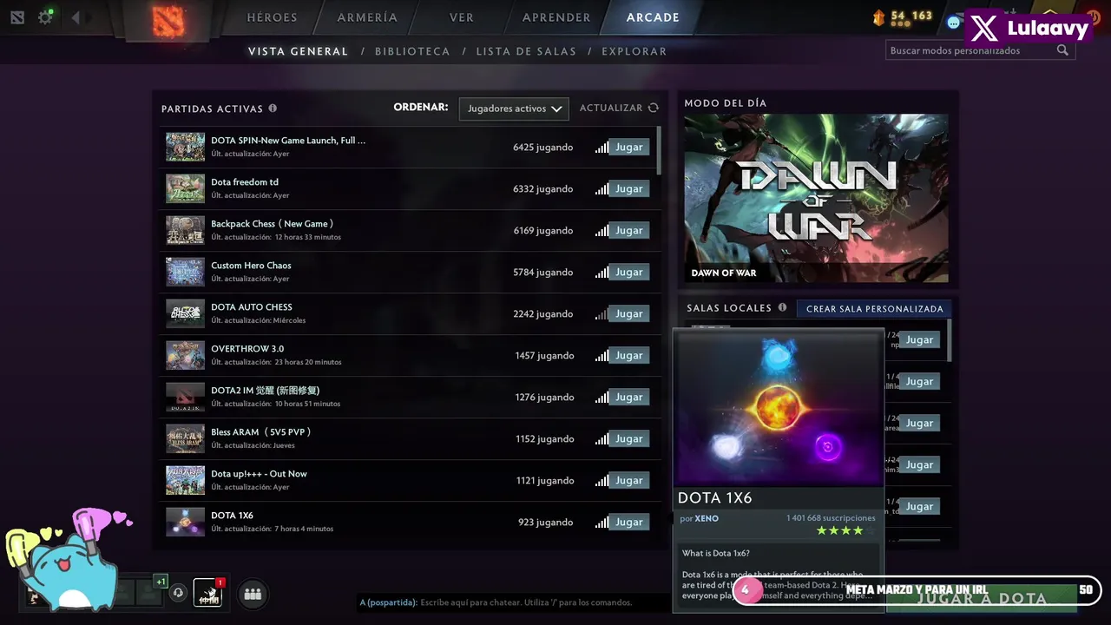
Task: Click Dota freedom td thumbnail
Action: point(185,188)
